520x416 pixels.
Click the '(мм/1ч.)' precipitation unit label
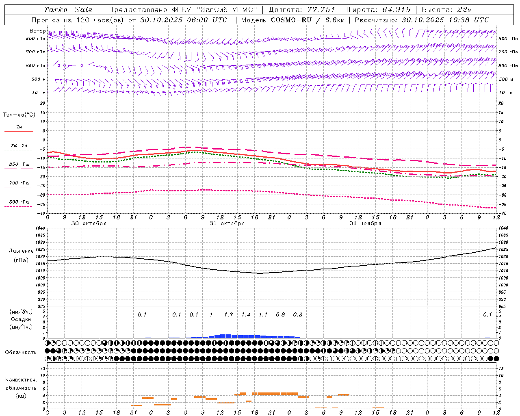coord(21,327)
